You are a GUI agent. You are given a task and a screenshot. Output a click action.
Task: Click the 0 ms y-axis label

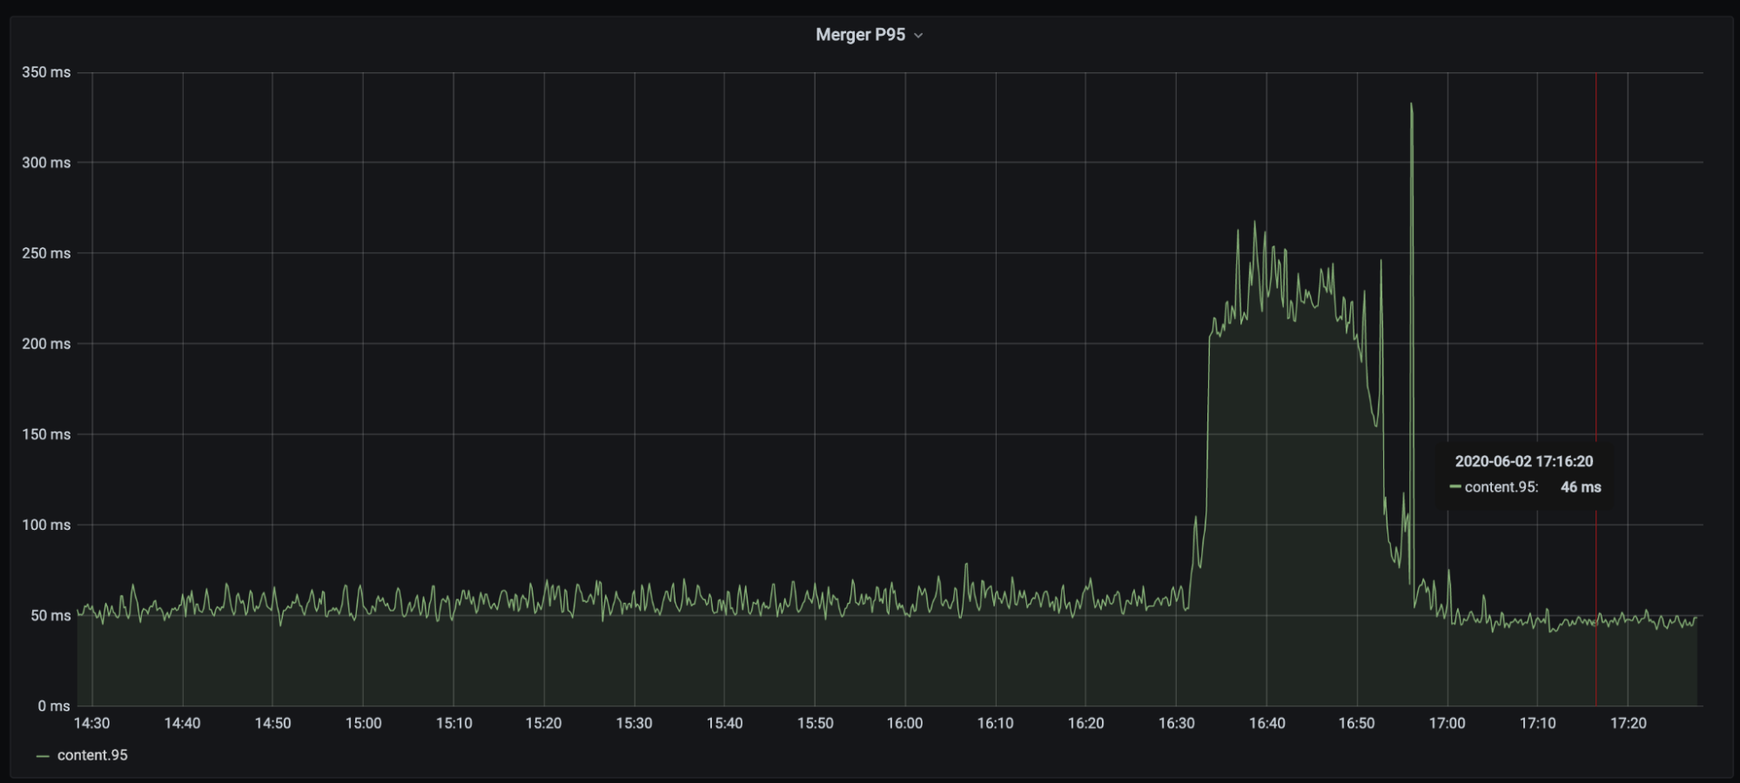[x=54, y=706]
